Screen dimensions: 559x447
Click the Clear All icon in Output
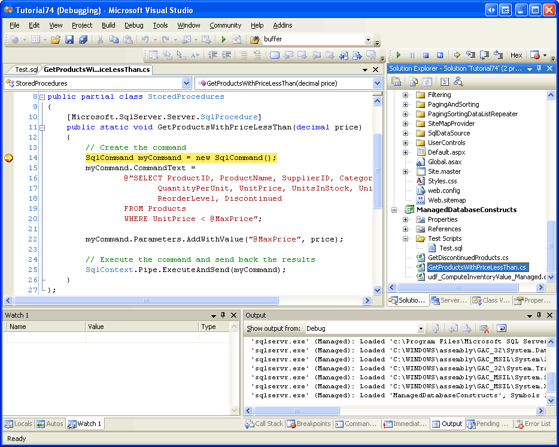coord(484,328)
